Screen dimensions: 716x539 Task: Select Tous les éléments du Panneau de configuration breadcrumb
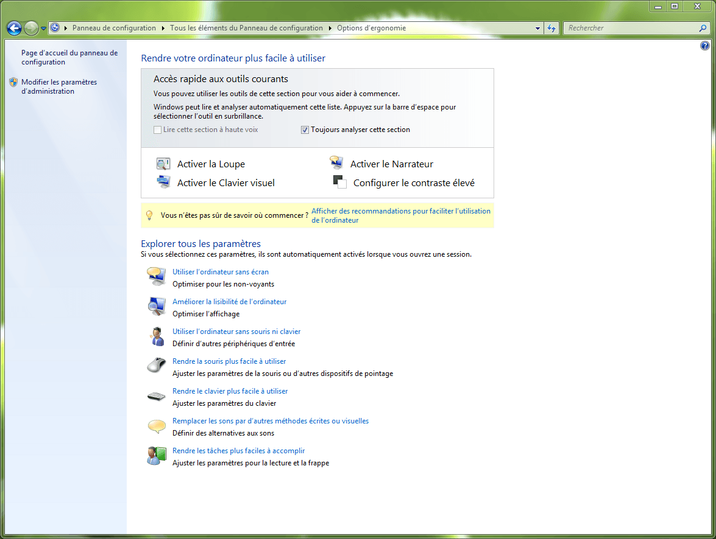pos(247,28)
